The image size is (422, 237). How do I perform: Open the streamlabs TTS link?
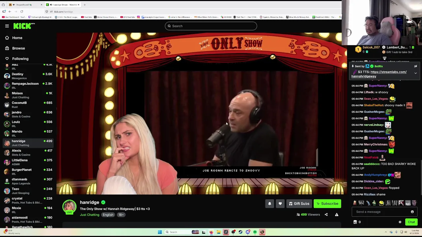(x=379, y=74)
